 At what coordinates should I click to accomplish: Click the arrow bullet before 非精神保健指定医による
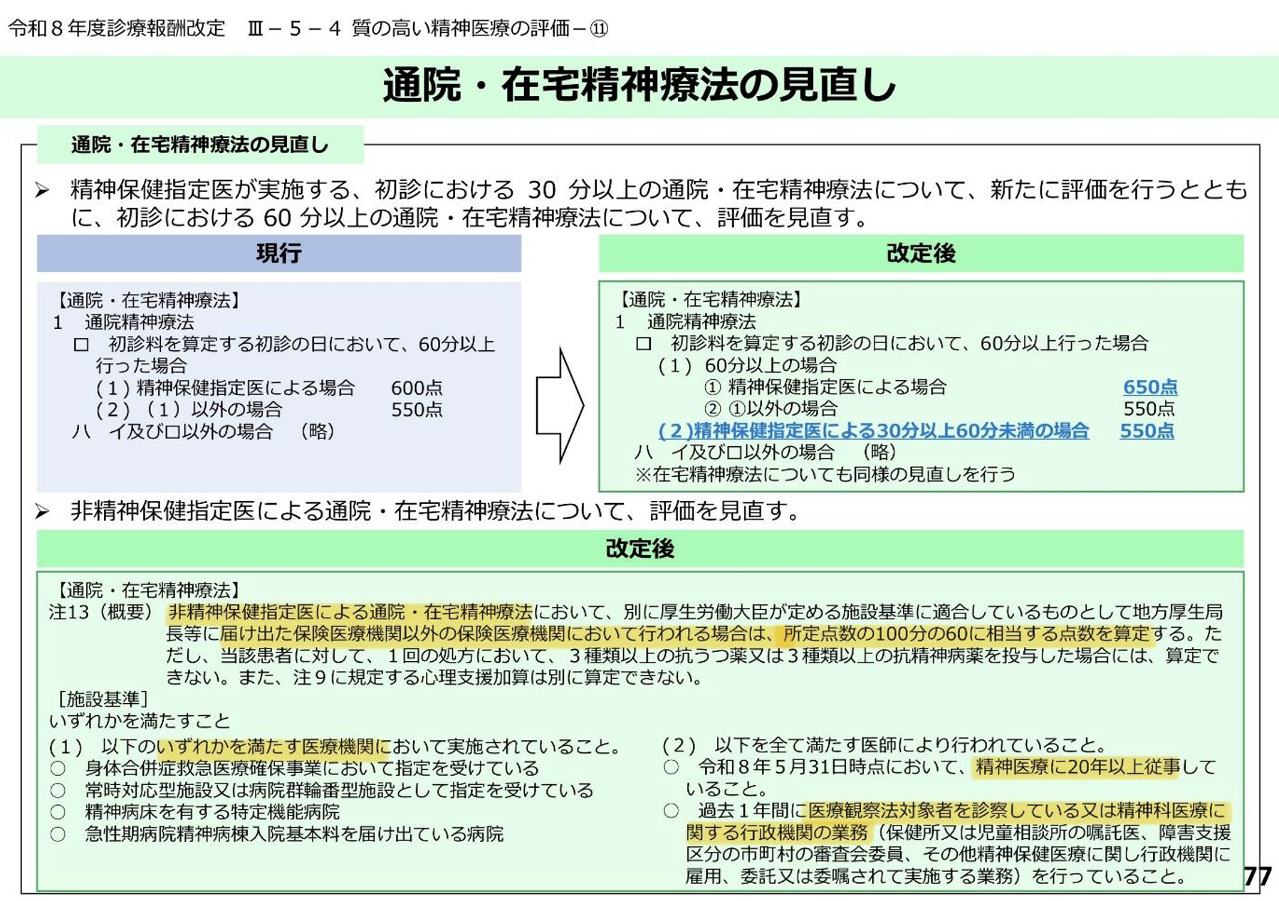click(43, 512)
